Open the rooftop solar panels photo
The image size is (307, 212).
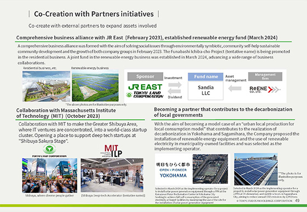[256, 169]
